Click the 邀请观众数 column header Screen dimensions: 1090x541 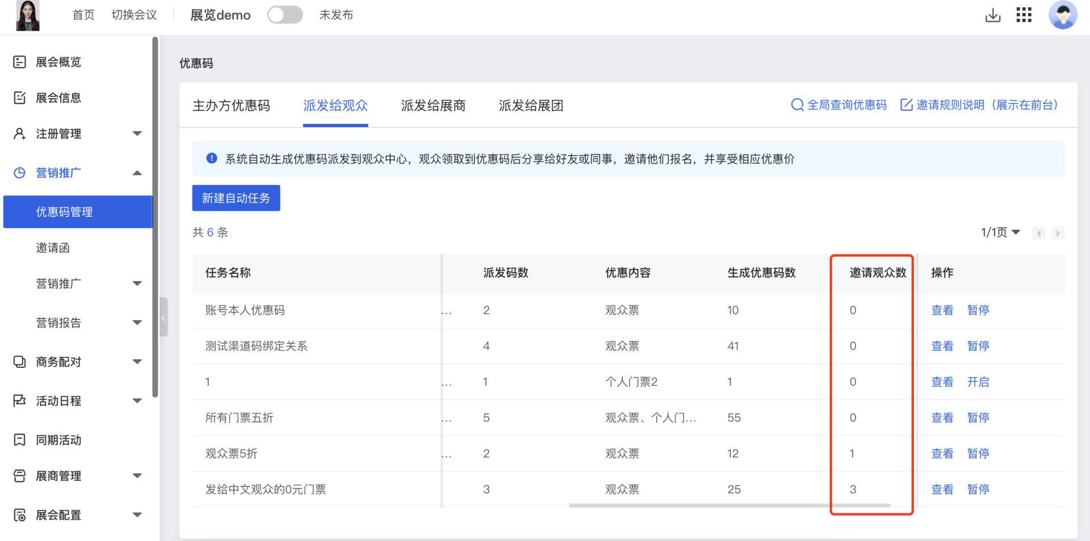point(878,272)
